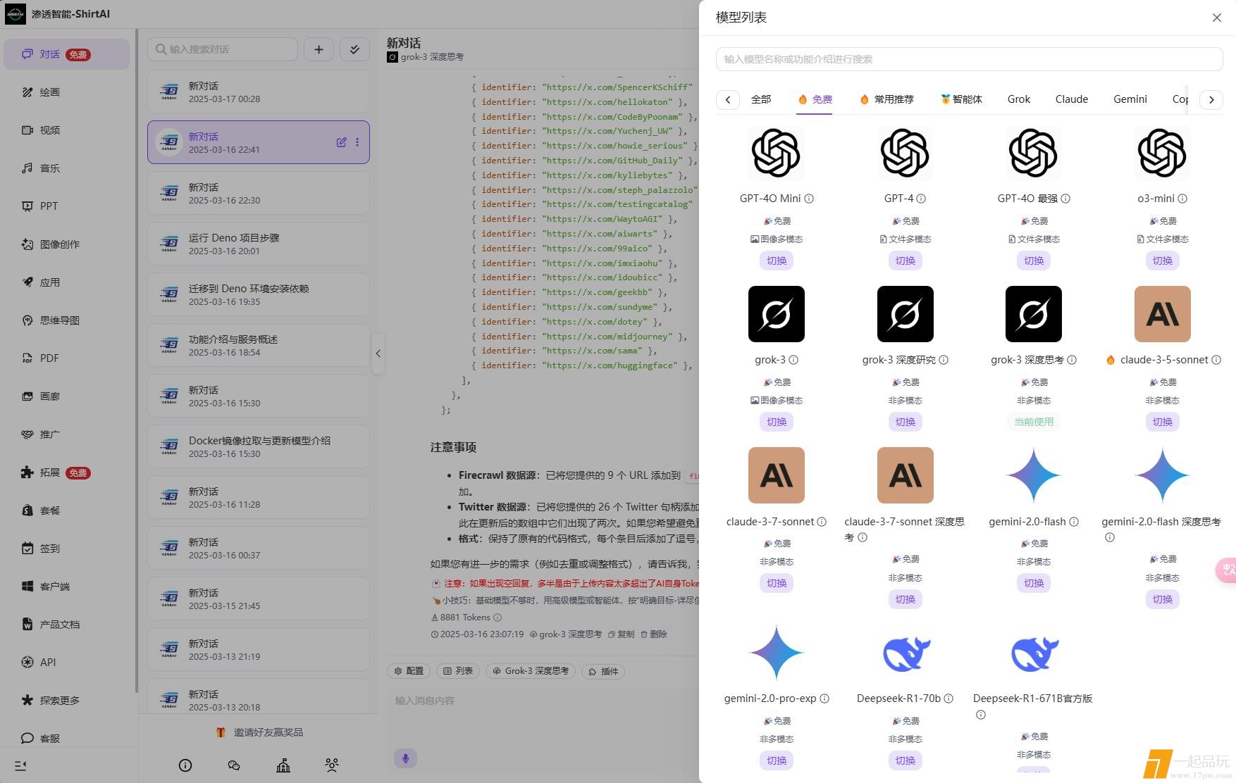Open the 列表 option above message box
This screenshot has height=783, width=1236.
click(458, 671)
